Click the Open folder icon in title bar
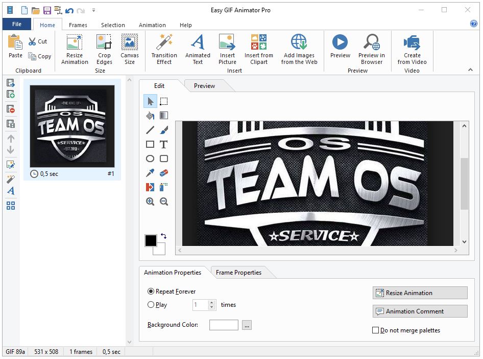 (x=36, y=11)
